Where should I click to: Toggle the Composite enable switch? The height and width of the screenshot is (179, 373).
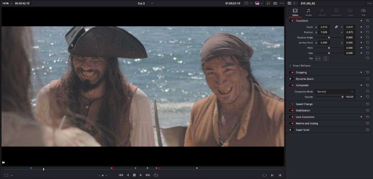pos(291,85)
